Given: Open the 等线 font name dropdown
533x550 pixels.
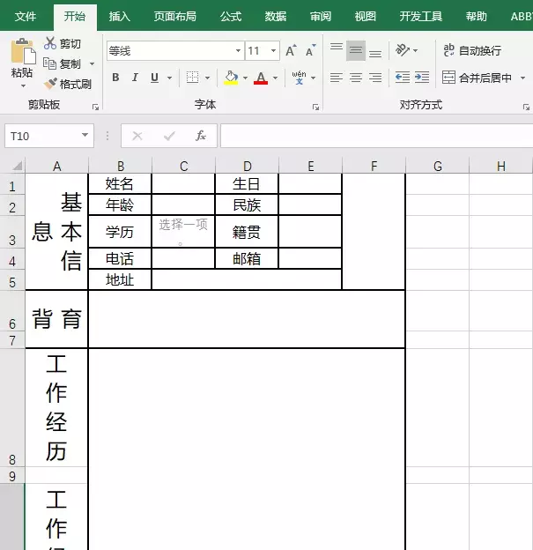Looking at the screenshot, I should coord(238,51).
